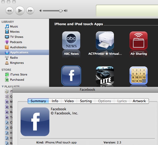Click the Music note icon in Library
Image resolution: width=158 pixels, height=145 pixels.
coord(7,26)
